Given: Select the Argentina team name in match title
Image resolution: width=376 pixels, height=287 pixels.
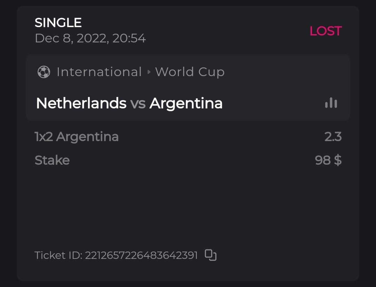Looking at the screenshot, I should coord(186,103).
